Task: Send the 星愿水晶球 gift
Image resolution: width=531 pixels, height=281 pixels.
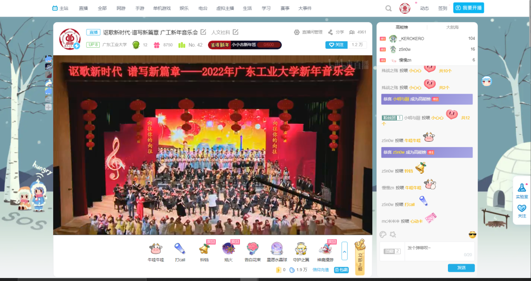Action: coord(277,252)
